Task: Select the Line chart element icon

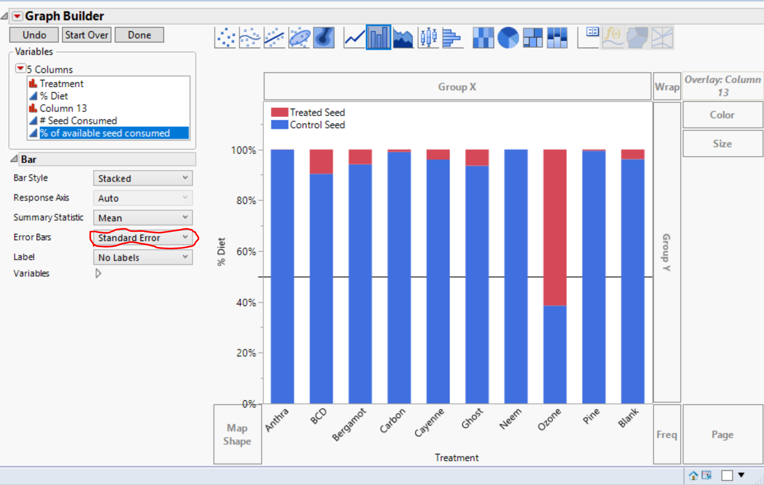Action: [354, 38]
